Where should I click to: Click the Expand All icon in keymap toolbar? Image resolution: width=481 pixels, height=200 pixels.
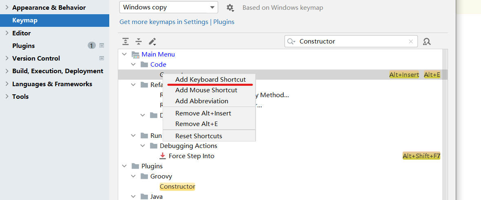(x=126, y=41)
